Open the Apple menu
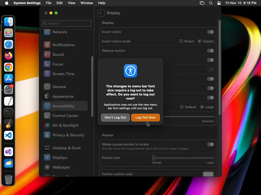Screen dimensions: 261x195 (7, 3)
